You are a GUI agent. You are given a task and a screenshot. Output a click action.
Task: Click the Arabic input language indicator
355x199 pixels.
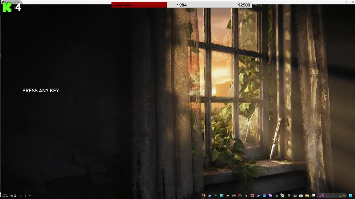20,196
